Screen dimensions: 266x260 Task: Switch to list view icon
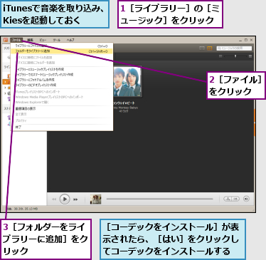point(202,48)
